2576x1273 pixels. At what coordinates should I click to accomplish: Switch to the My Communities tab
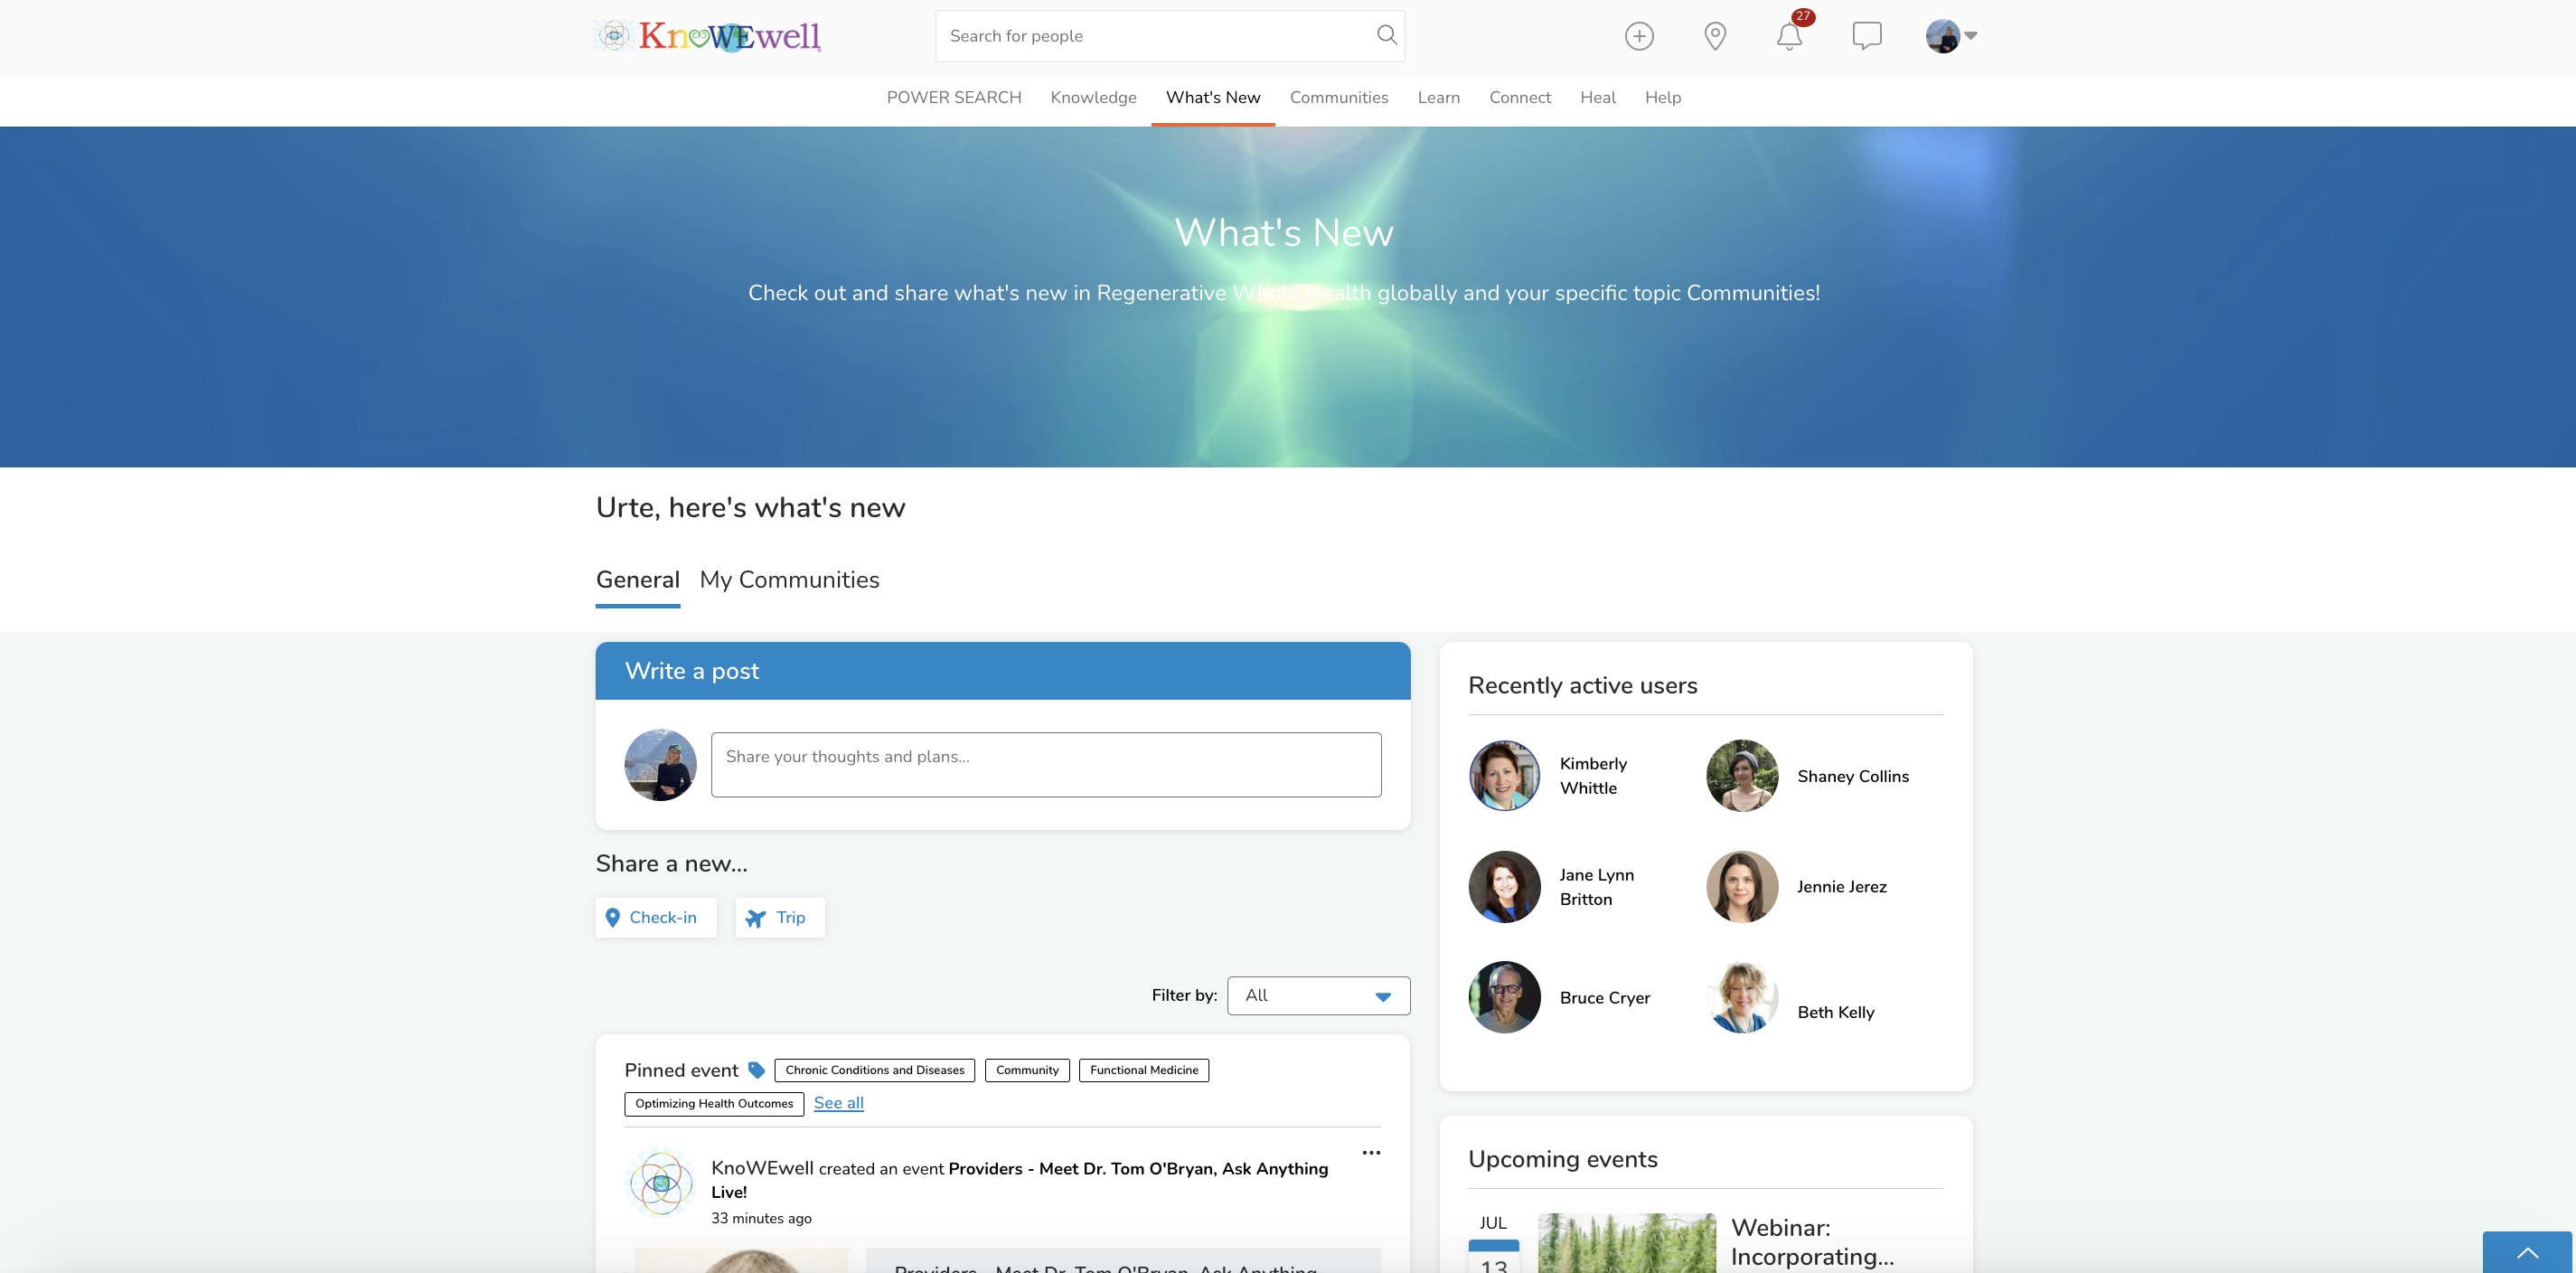point(789,580)
